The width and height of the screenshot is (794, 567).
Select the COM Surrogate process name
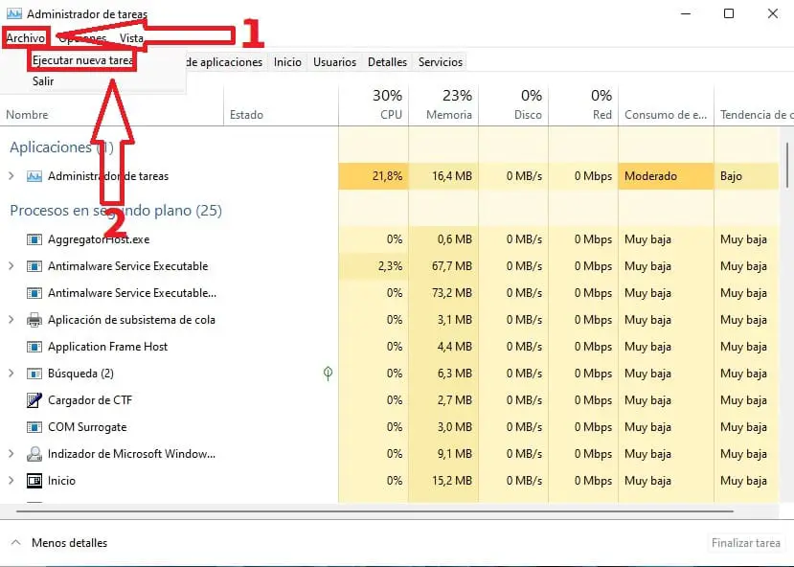pyautogui.click(x=87, y=427)
